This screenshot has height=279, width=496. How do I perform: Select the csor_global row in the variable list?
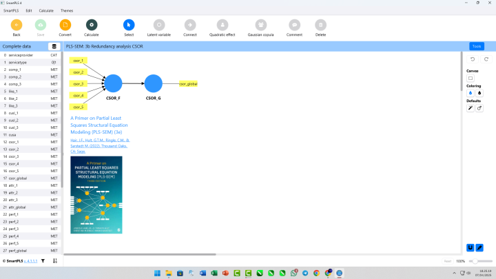30,178
